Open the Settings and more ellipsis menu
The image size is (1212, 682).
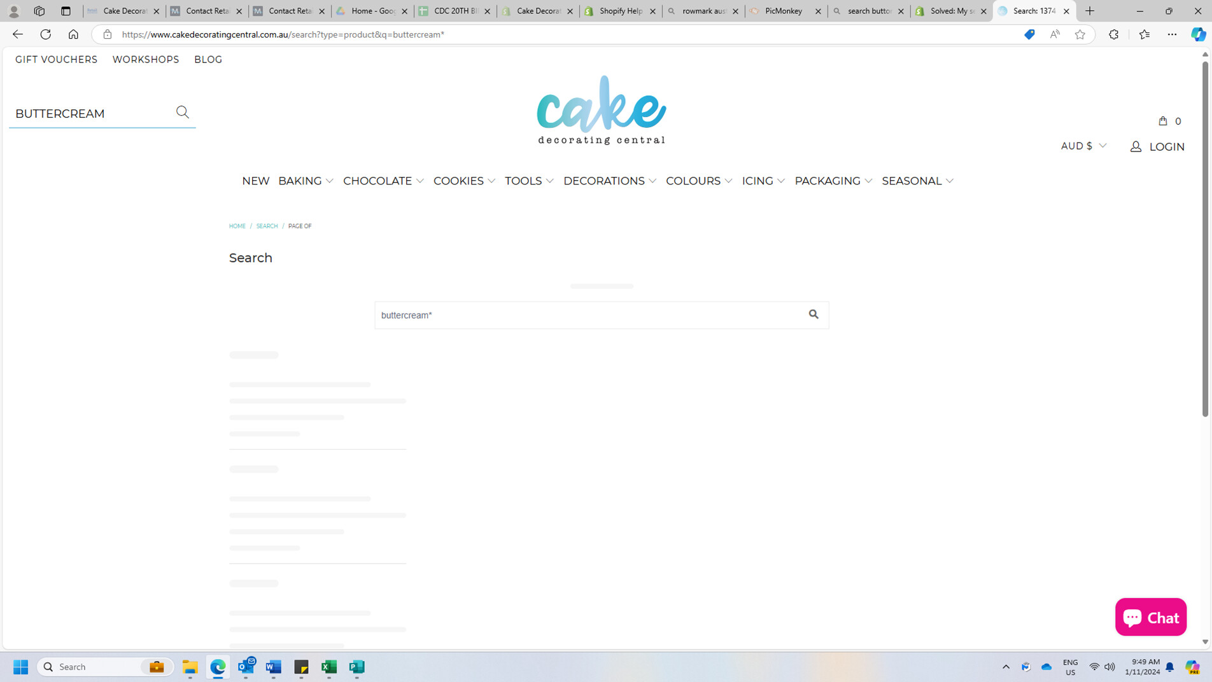[1172, 34]
